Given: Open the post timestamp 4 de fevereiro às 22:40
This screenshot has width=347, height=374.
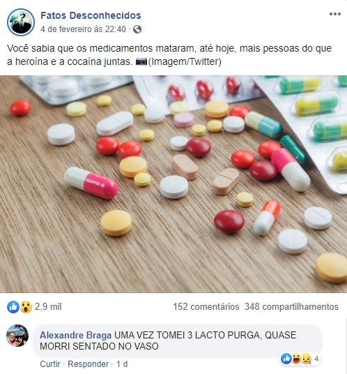Looking at the screenshot, I should tap(83, 29).
